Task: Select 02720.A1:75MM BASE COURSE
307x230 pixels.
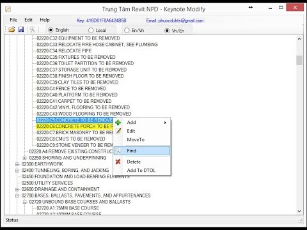Action: point(68,208)
